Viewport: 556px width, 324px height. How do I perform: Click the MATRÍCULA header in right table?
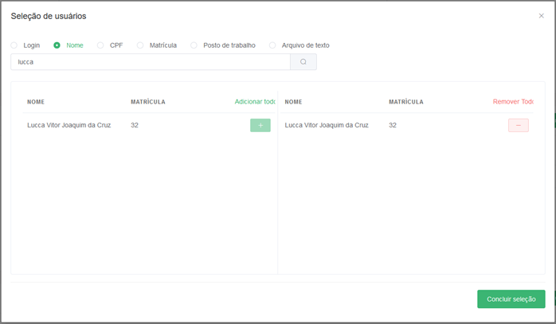(x=406, y=102)
